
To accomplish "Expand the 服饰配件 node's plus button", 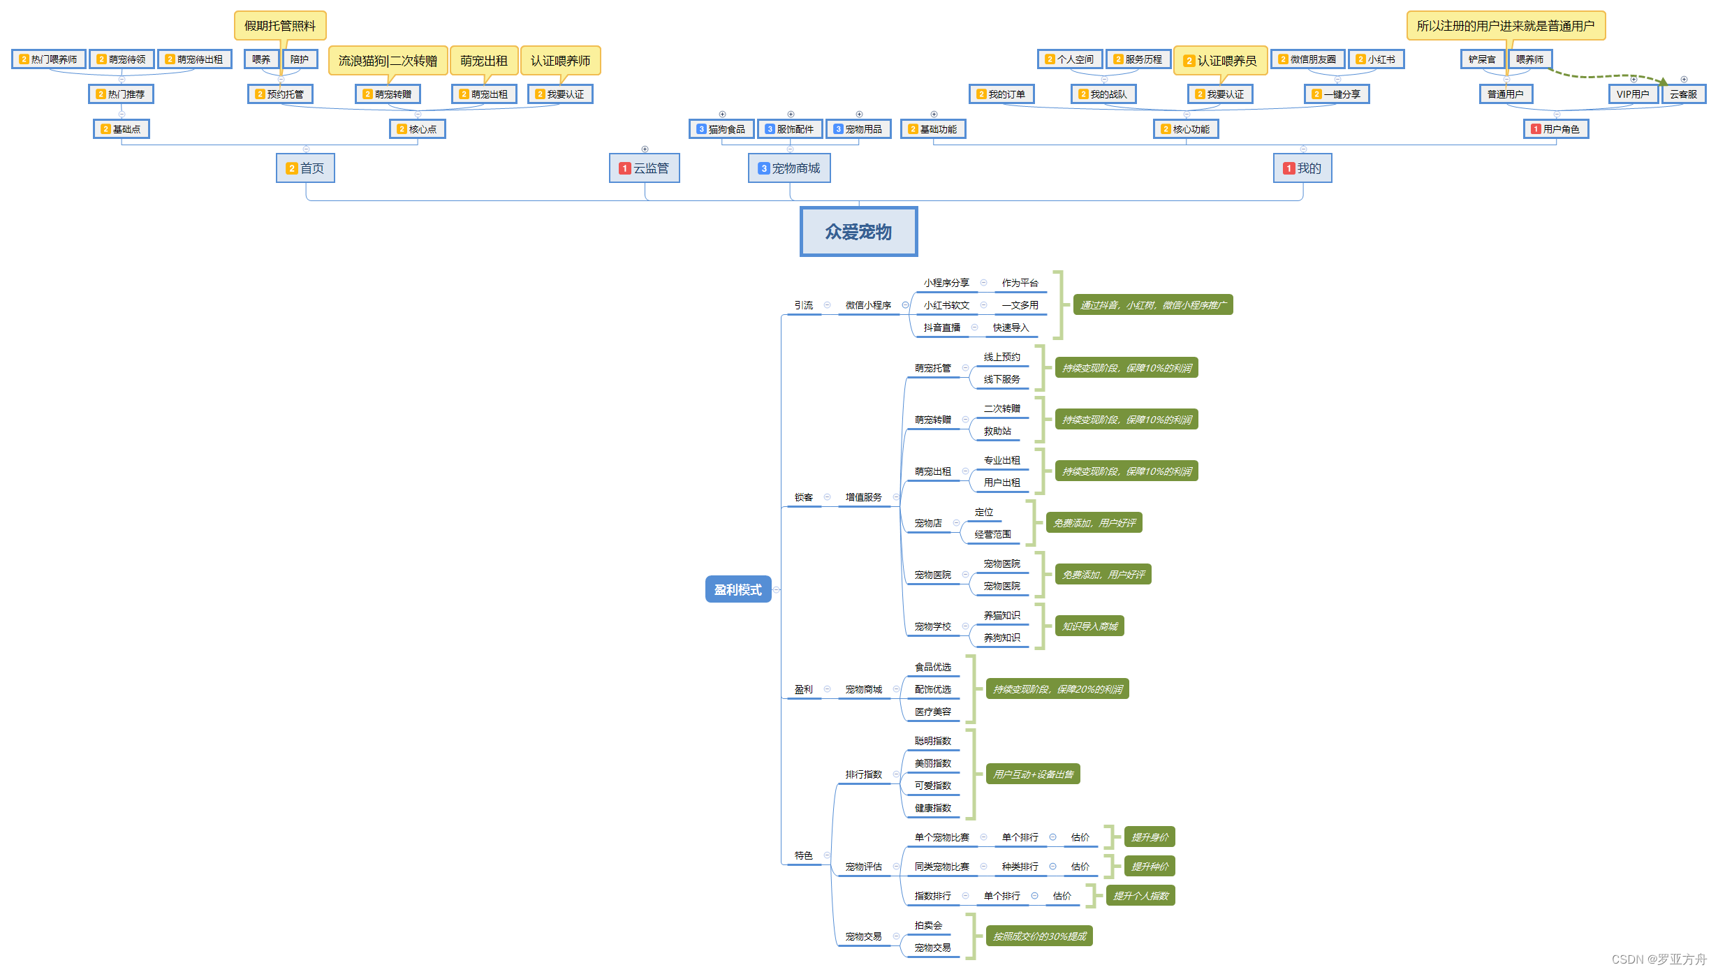I will click(791, 114).
